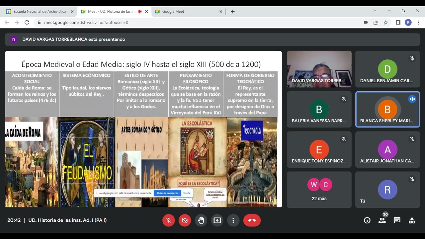Screen dimensions: 425x239
Task: Click the La Escolástica slide image
Action: click(x=197, y=162)
